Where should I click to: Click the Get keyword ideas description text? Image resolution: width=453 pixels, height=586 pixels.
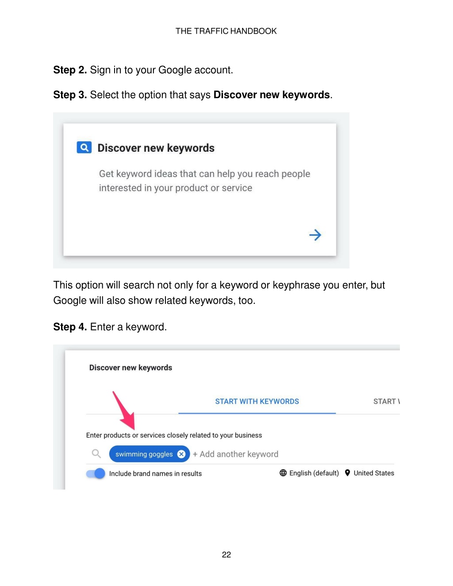(x=204, y=181)
